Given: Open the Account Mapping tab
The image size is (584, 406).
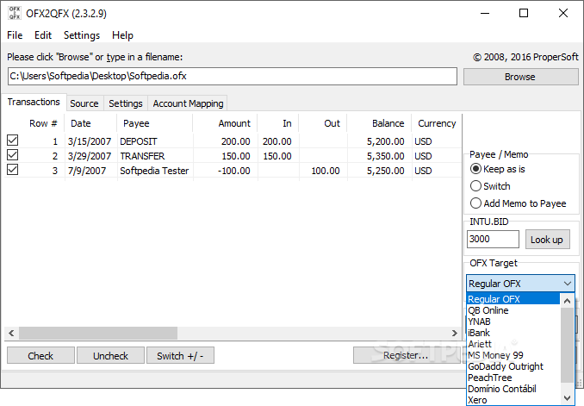Looking at the screenshot, I should [x=188, y=103].
